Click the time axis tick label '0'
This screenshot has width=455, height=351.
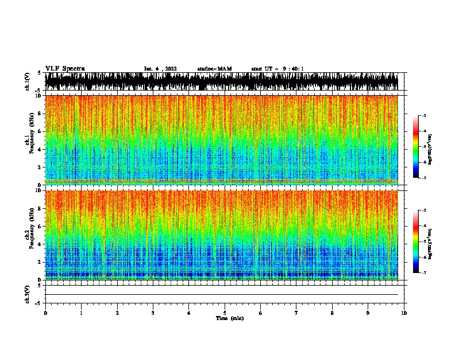click(x=45, y=313)
